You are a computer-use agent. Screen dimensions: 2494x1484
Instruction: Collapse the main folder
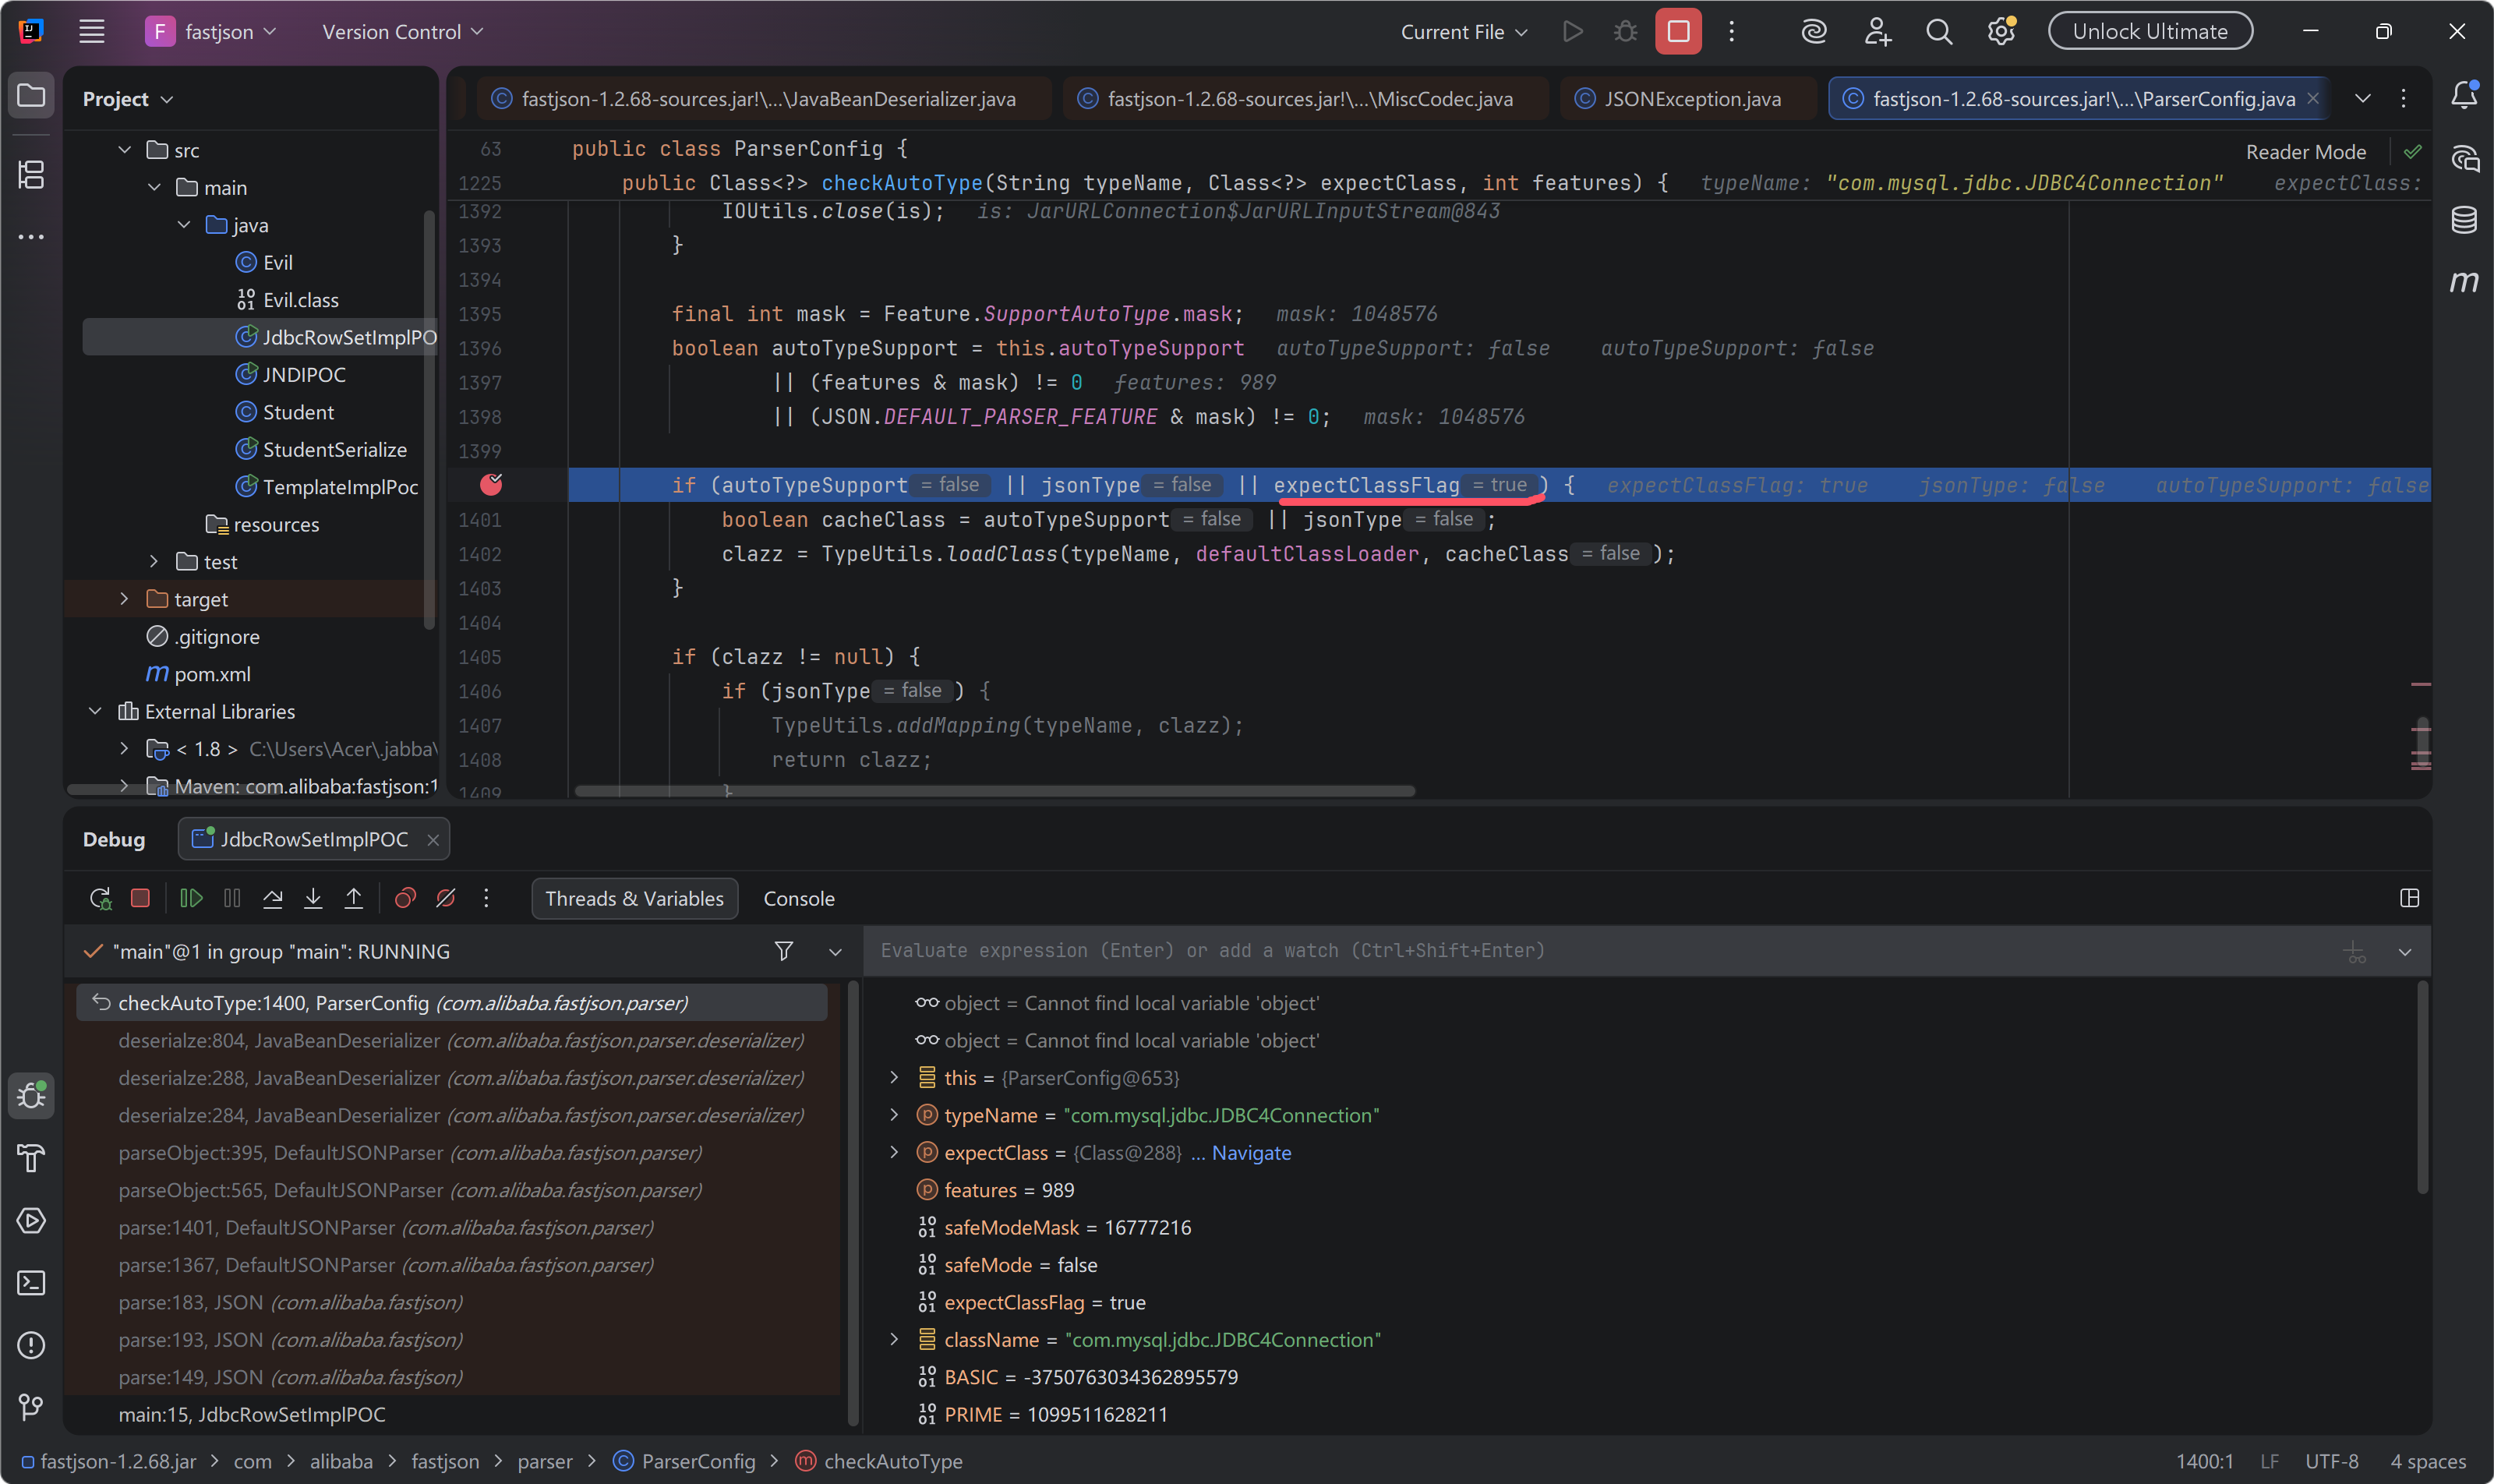(x=155, y=187)
